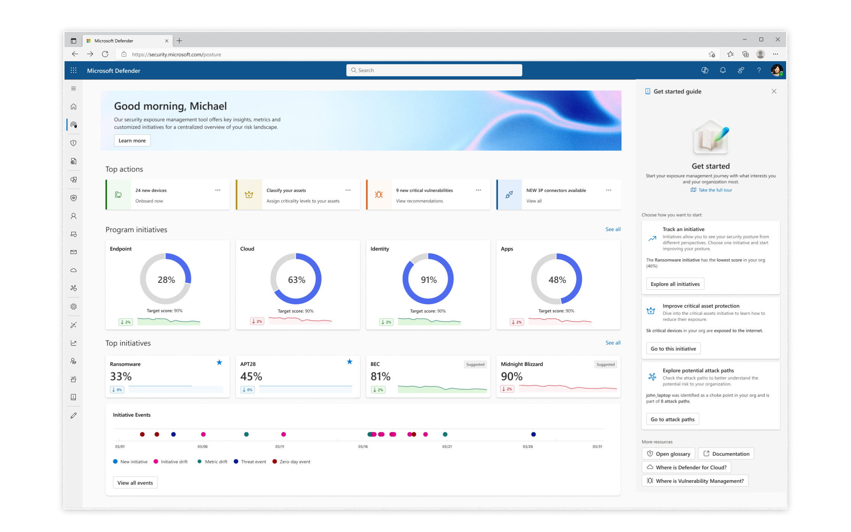Image resolution: width=851 pixels, height=532 pixels.
Task: Click See all link for Program initiatives
Action: point(612,229)
